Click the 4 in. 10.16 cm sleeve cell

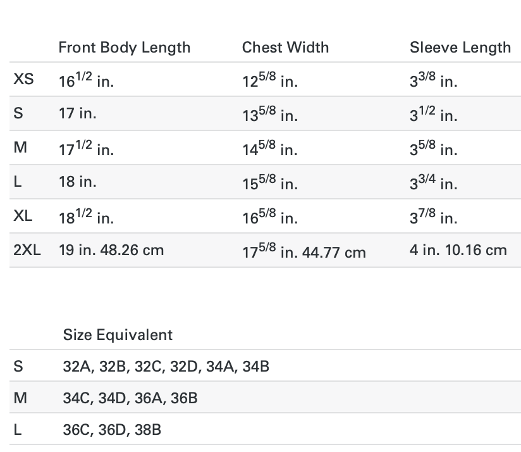(458, 250)
